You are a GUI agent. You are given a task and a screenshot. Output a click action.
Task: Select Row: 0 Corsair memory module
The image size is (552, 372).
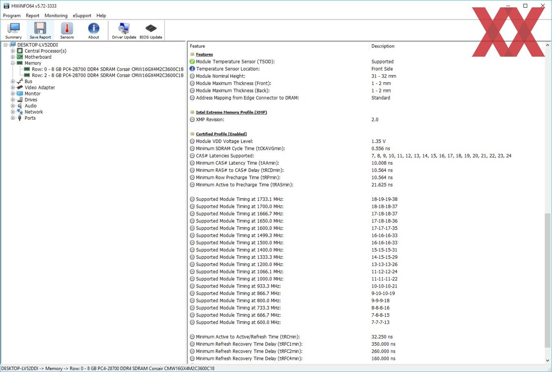[x=108, y=69]
